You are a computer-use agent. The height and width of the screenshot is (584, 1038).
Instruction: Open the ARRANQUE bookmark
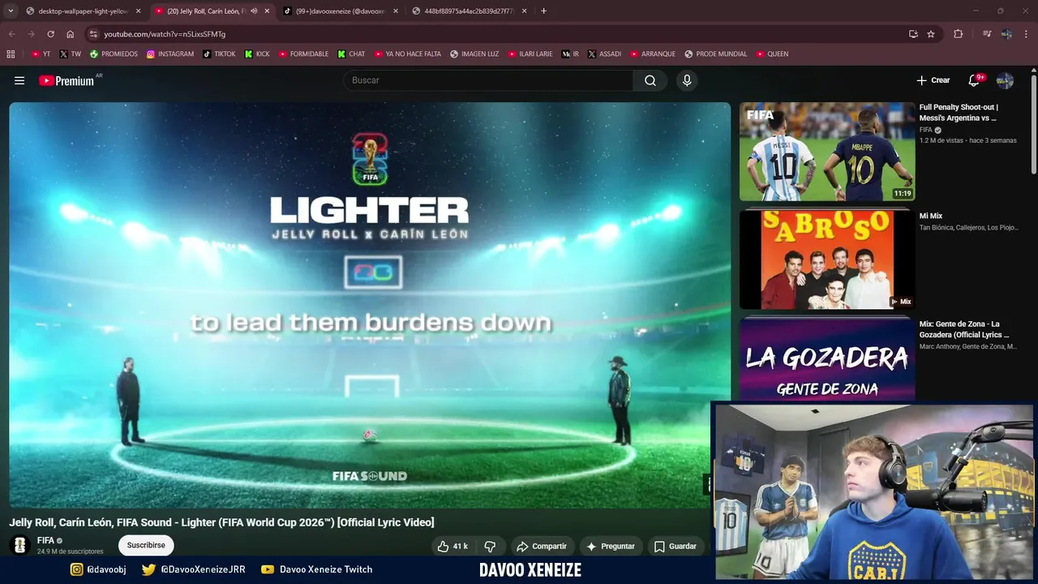coord(653,54)
